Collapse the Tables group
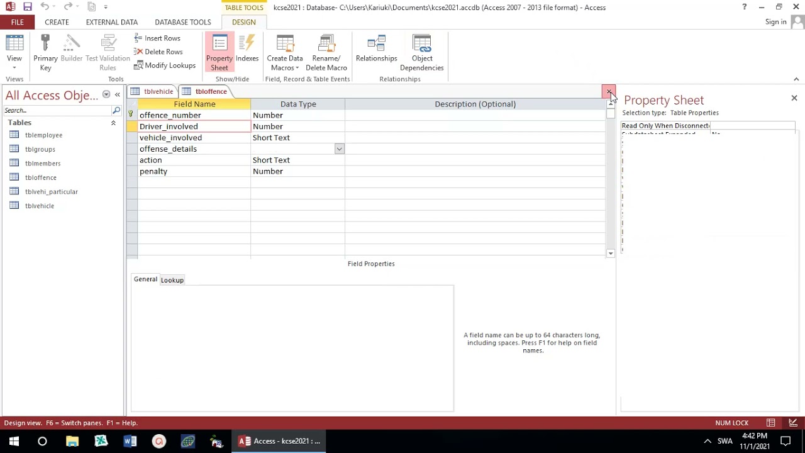Viewport: 805px width, 453px height. [x=113, y=123]
